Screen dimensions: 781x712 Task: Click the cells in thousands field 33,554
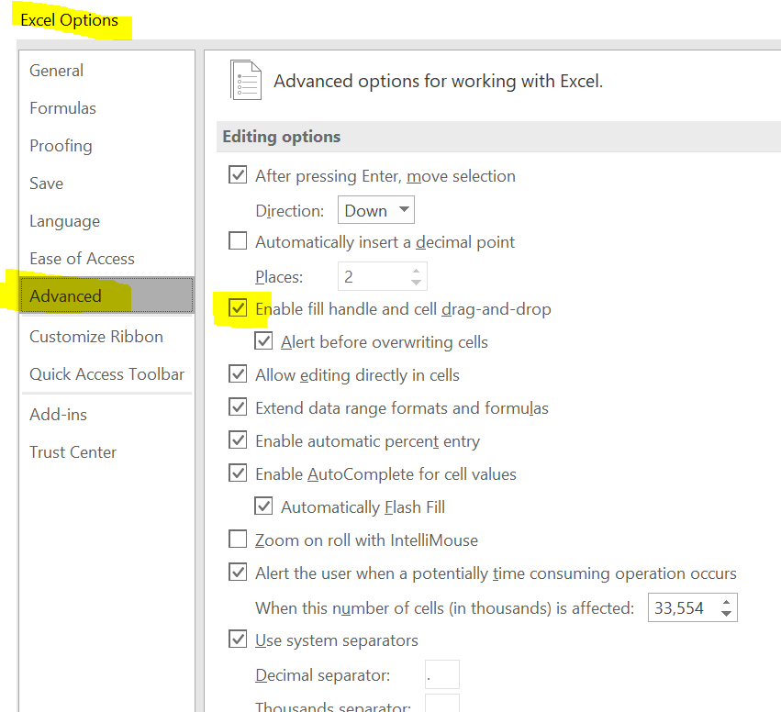[683, 607]
